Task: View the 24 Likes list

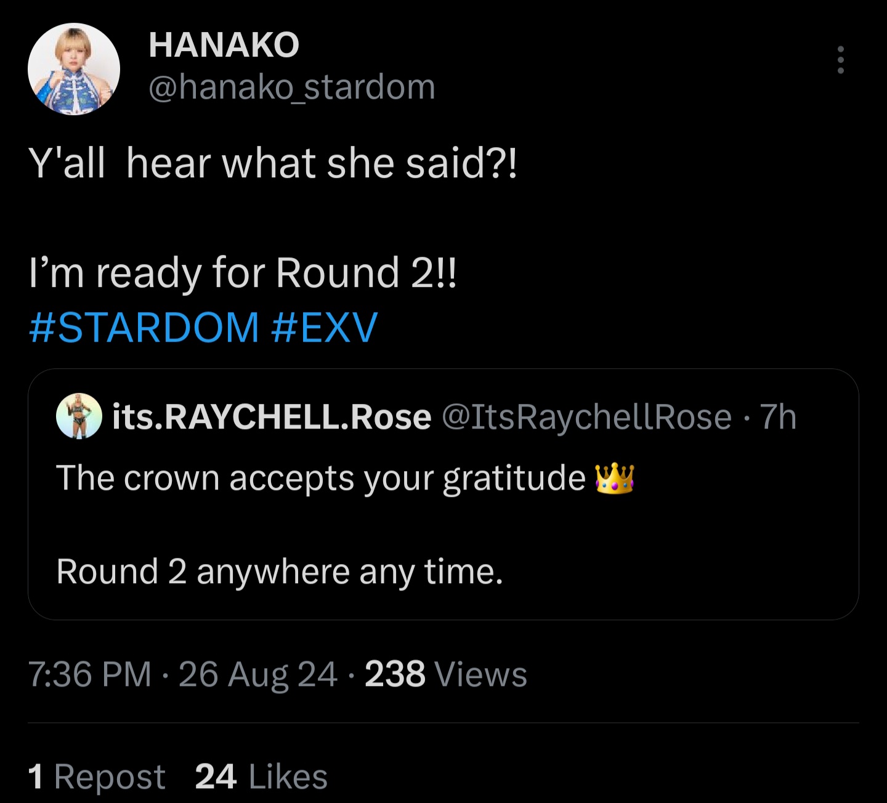Action: (x=261, y=776)
